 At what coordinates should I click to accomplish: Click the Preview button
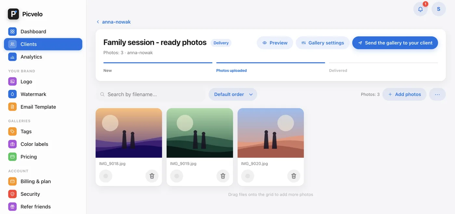pos(275,43)
